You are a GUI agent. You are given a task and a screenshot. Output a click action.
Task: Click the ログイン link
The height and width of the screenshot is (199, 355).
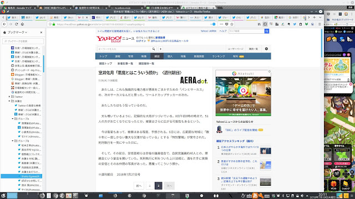(141, 41)
